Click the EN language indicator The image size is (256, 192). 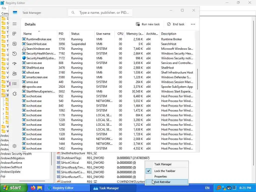click(207, 188)
